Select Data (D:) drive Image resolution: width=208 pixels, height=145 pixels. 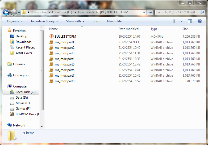(x=22, y=98)
